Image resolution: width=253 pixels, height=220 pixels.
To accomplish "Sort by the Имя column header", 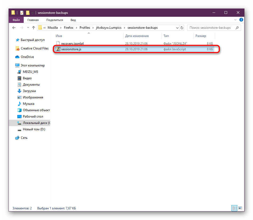I will [59, 36].
